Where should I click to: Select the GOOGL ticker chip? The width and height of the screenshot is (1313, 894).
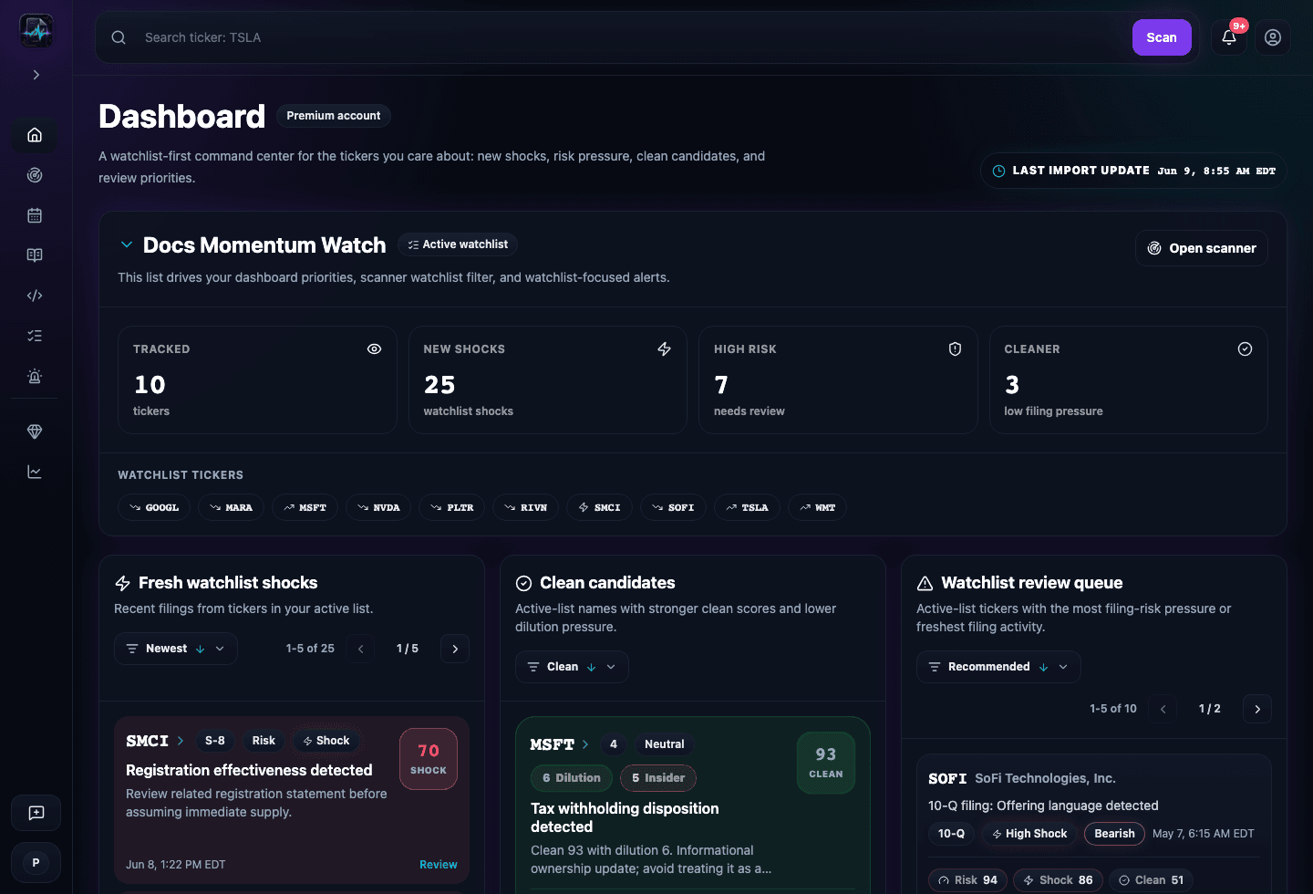pos(154,507)
